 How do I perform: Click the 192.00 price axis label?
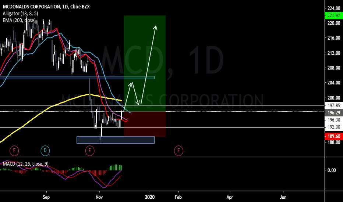coord(334,127)
